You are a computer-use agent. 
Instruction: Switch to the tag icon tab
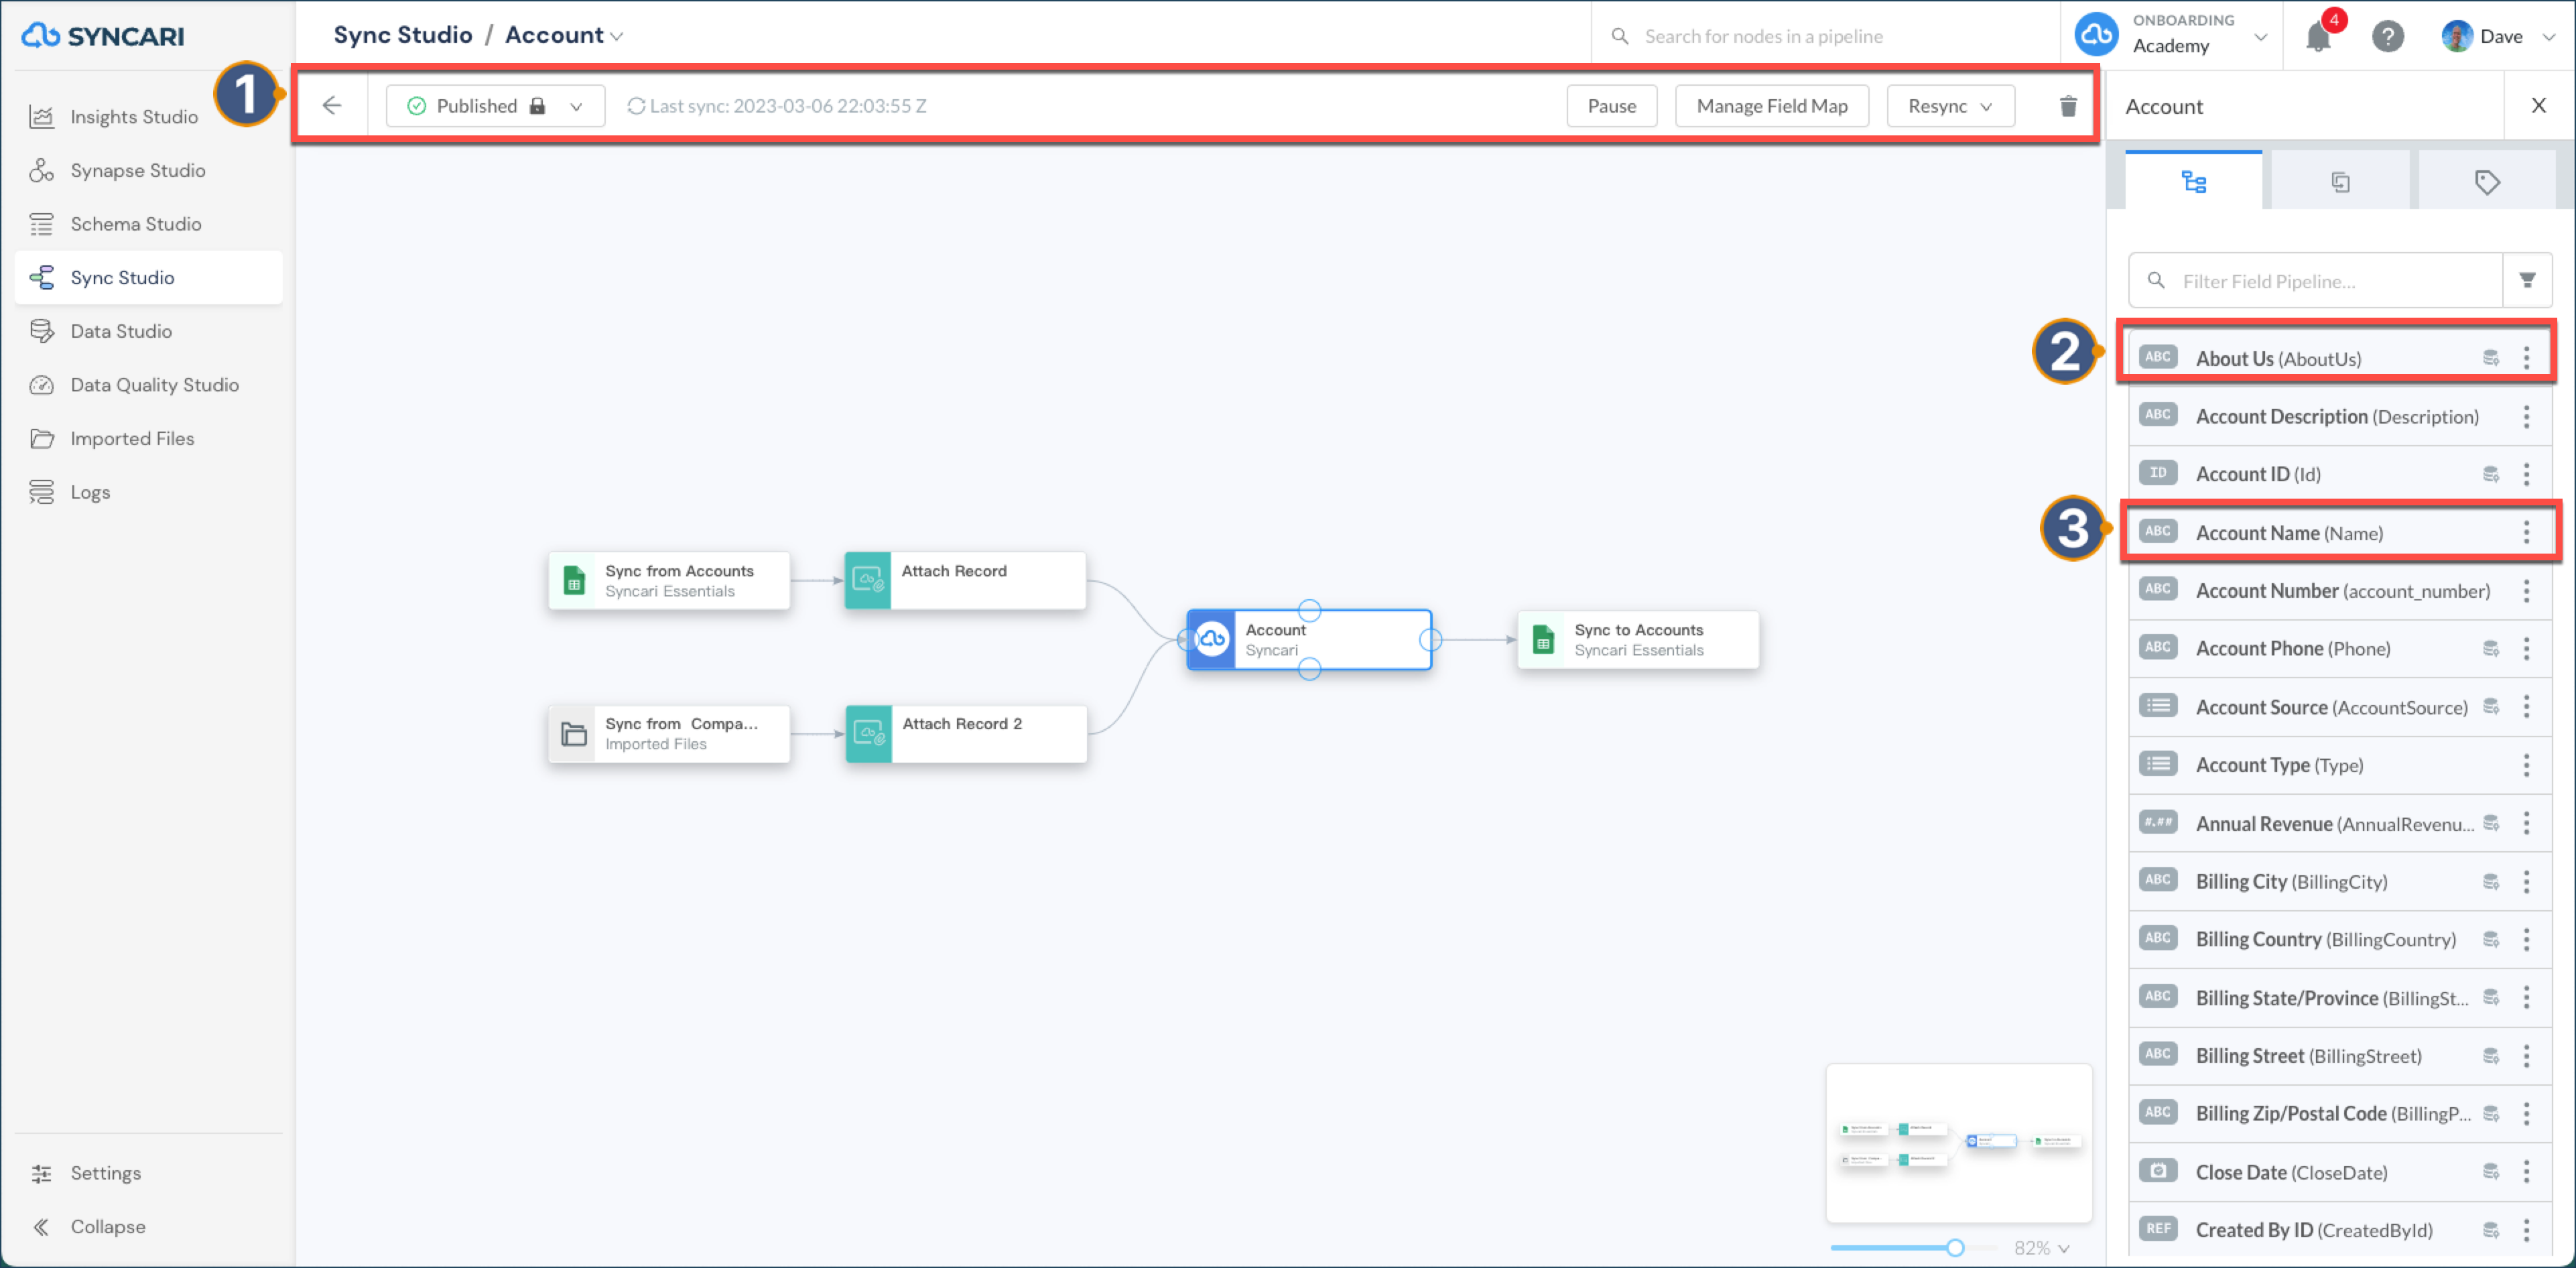click(x=2487, y=181)
